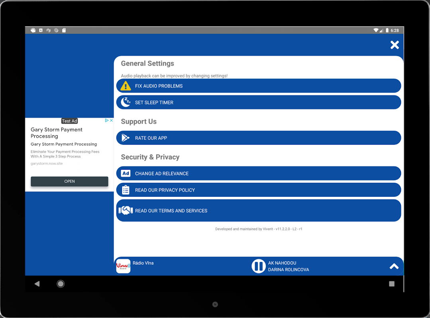430x318 pixels.
Task: Open Read Our Privacy Policy
Action: point(258,190)
